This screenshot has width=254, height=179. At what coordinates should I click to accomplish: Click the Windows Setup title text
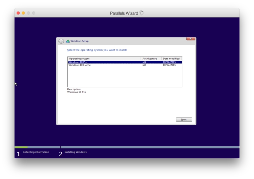click(x=79, y=41)
